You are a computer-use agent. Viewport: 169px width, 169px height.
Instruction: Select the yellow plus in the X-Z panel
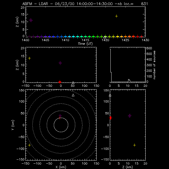pos(29,58)
